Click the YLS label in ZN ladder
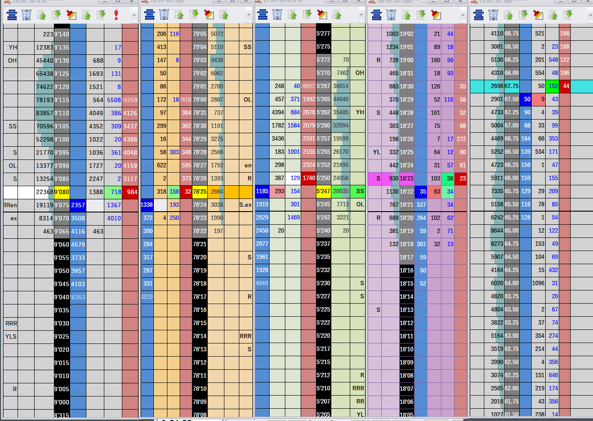 (11, 336)
